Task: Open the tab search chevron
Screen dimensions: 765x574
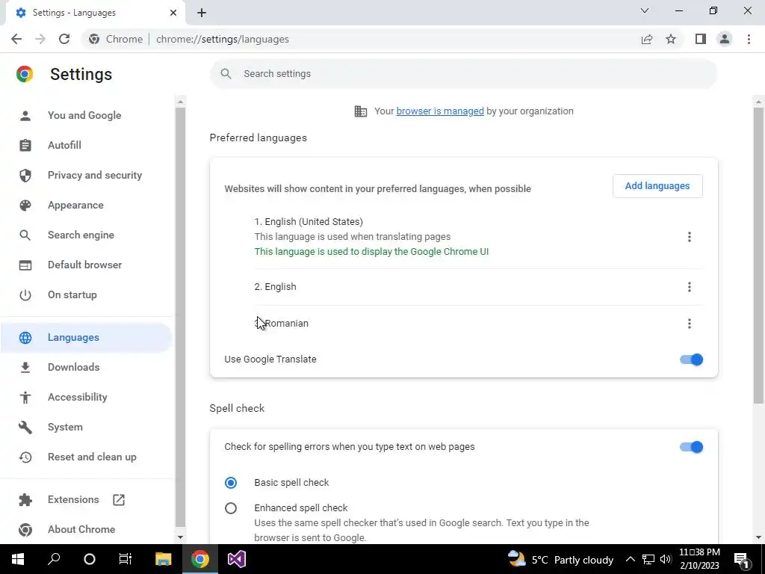Action: [645, 10]
